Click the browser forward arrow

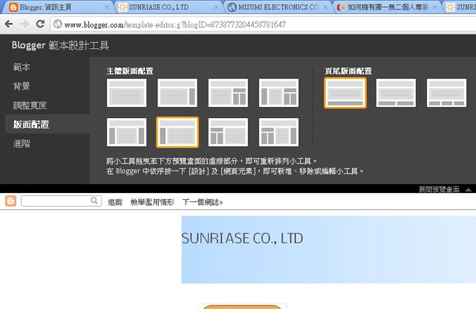24,24
